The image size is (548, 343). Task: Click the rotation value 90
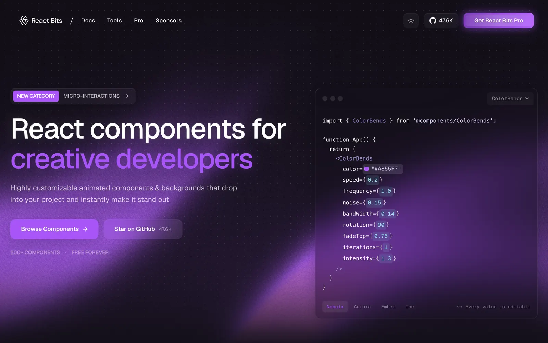pyautogui.click(x=381, y=225)
